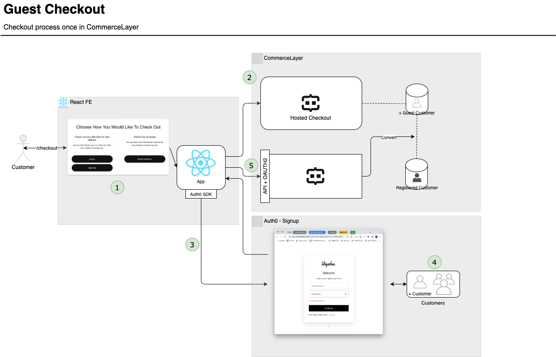Image resolution: width=556 pixels, height=357 pixels.
Task: Click the black Continue button
Action: 329,308
